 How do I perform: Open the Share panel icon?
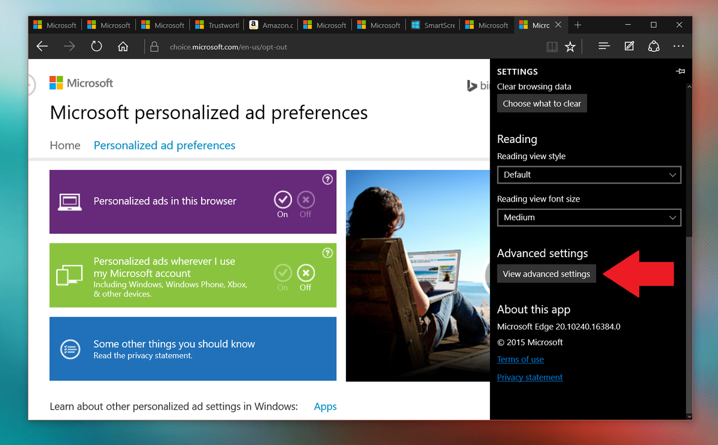point(653,46)
